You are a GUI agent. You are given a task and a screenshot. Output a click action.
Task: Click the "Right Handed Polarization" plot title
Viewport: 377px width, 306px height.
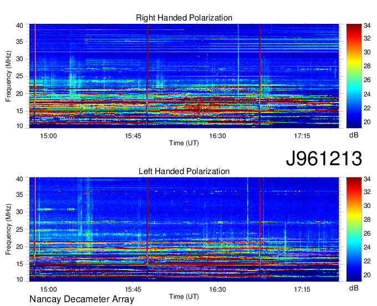[184, 18]
